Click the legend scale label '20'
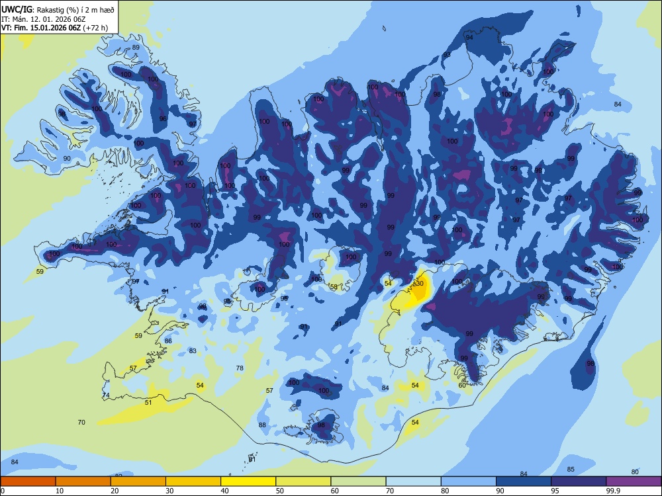The height and width of the screenshot is (496, 662). click(115, 491)
